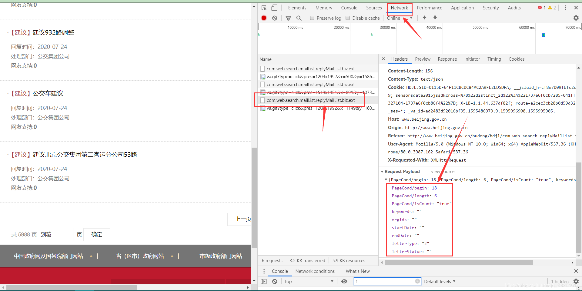Enable the Preserve log checkbox
582x291 pixels.
pos(312,18)
